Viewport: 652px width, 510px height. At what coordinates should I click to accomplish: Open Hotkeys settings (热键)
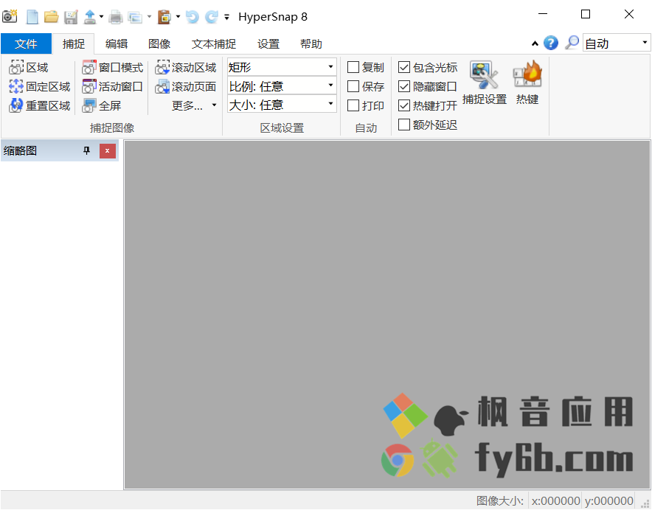point(527,83)
